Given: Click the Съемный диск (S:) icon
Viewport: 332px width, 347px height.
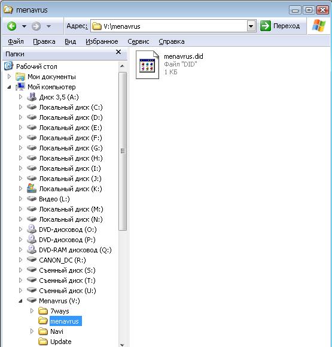Looking at the screenshot, I should (x=32, y=270).
